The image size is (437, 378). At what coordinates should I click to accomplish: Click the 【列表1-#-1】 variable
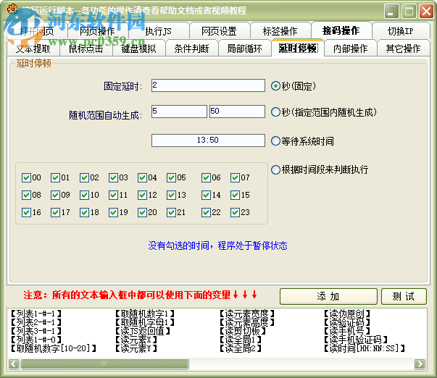[x=36, y=314]
